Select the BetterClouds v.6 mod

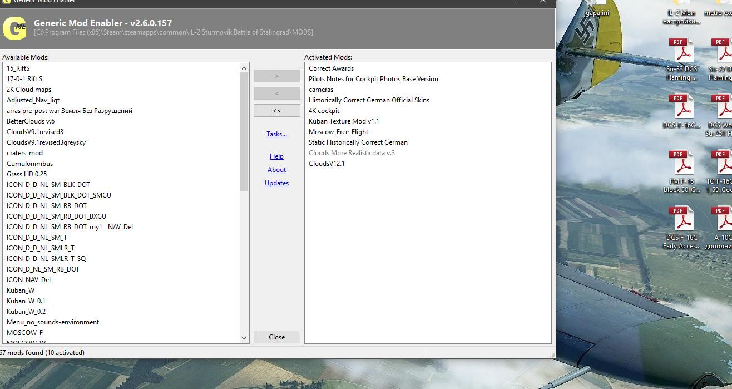[31, 121]
